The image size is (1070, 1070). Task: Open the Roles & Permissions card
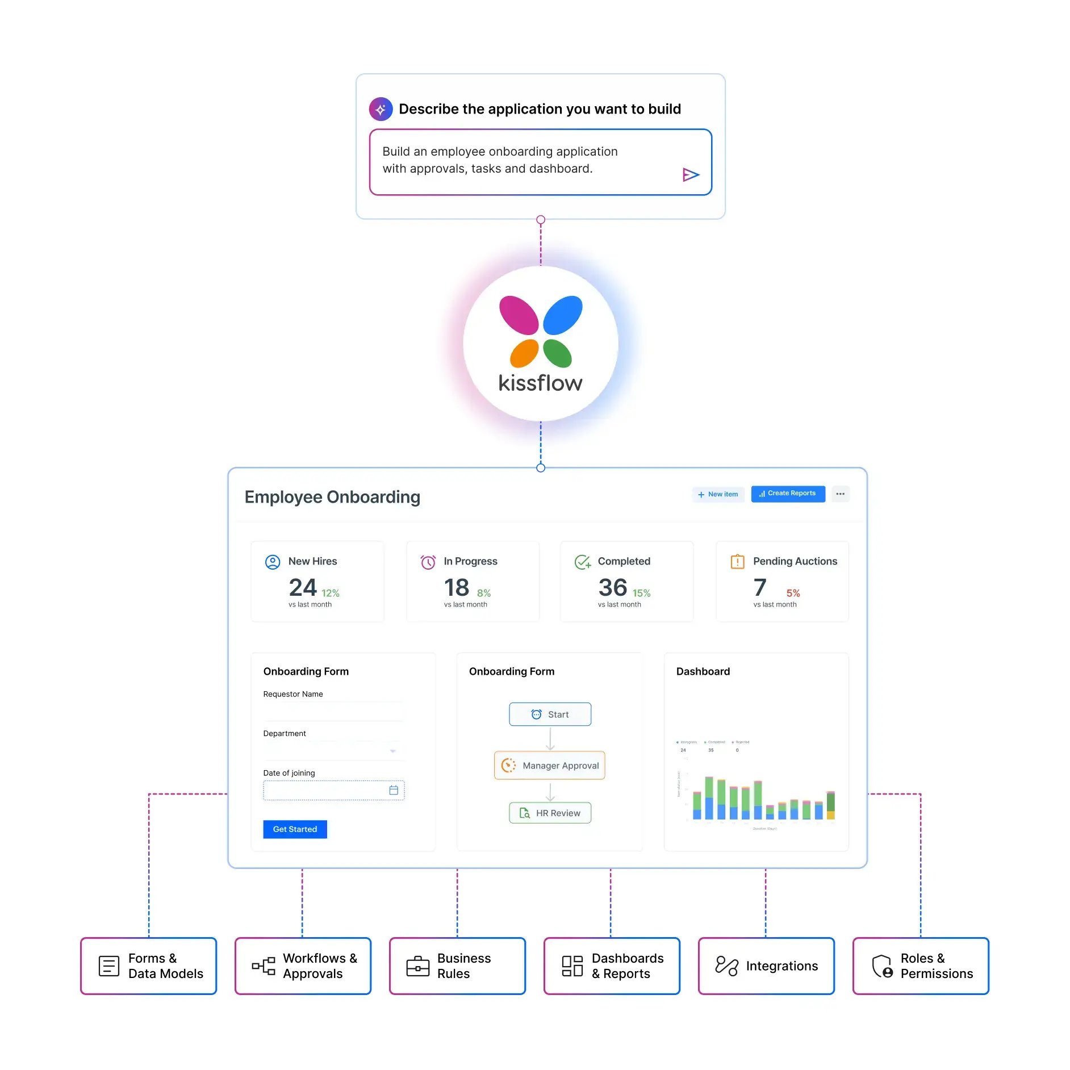[x=921, y=966]
